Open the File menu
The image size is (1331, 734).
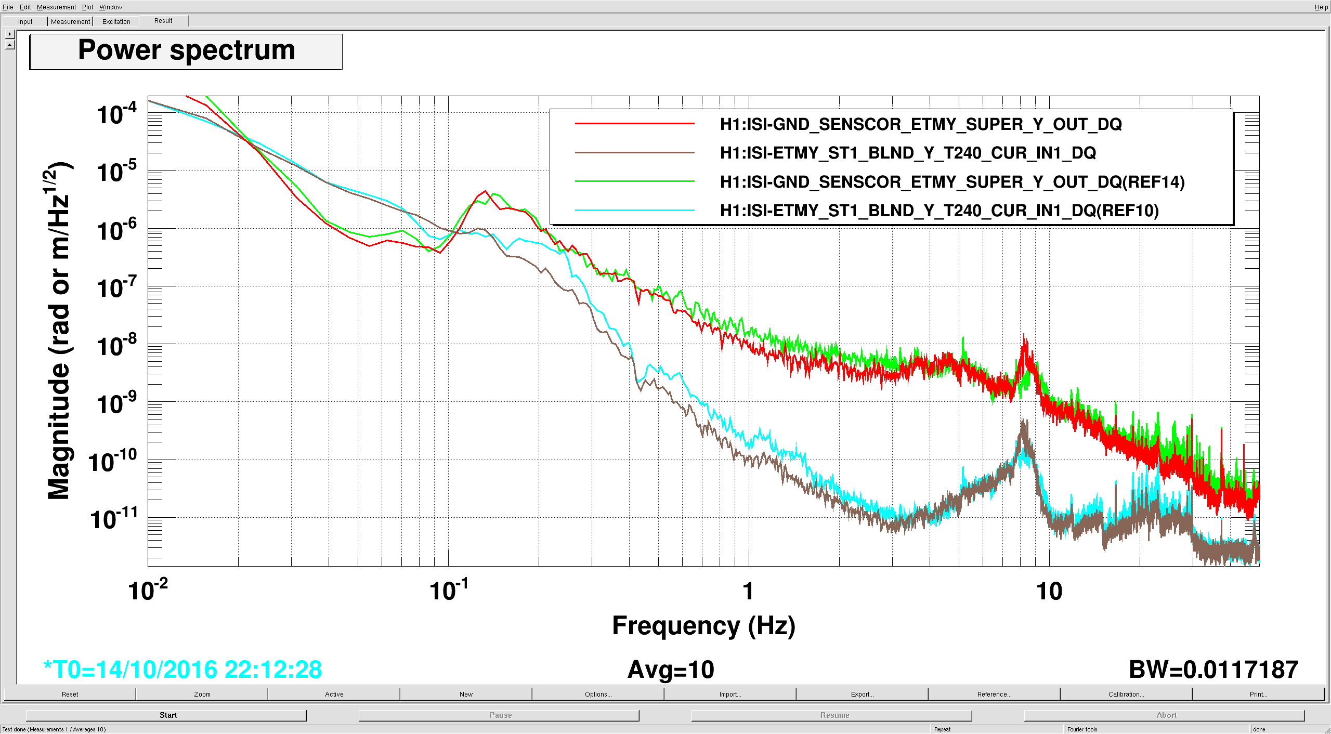point(8,7)
